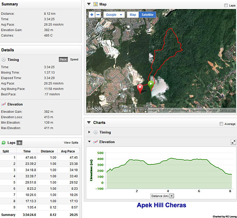Click the lap count badge 9
The width and height of the screenshot is (237, 218).
click(x=19, y=143)
